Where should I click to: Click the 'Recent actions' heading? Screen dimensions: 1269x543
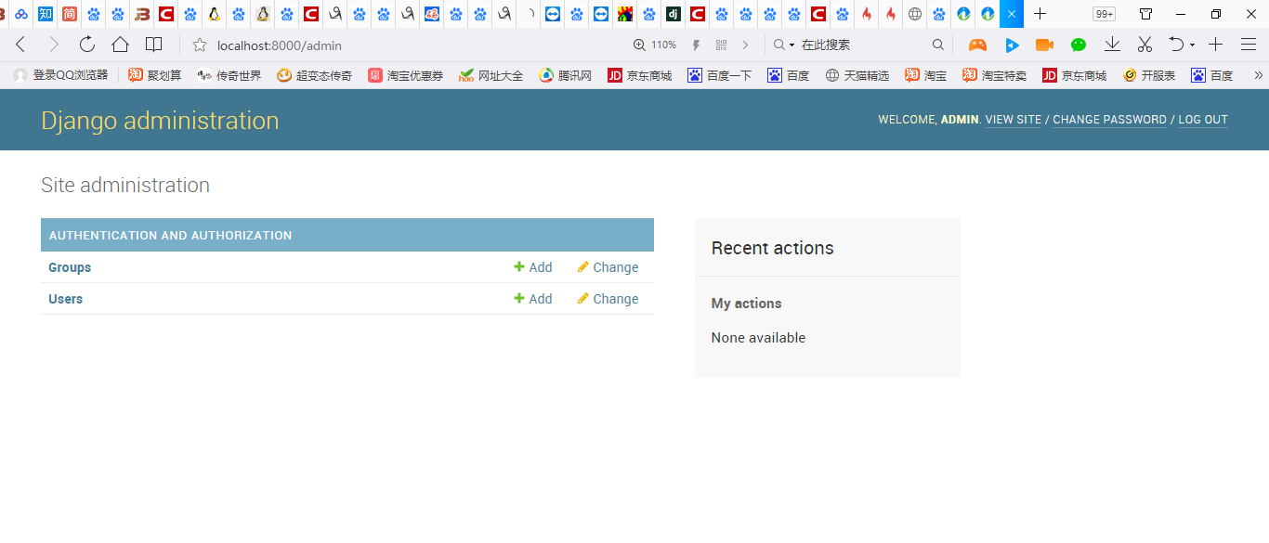pos(773,248)
